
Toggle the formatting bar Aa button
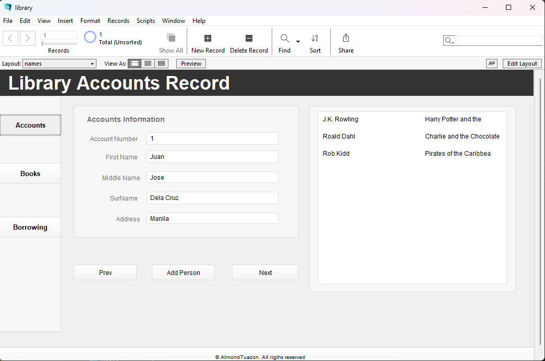click(x=491, y=64)
